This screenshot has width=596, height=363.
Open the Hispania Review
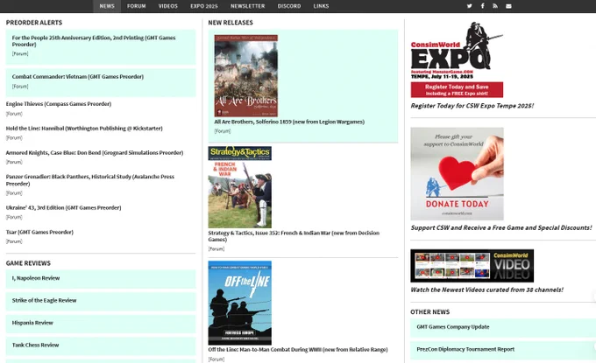(x=32, y=323)
